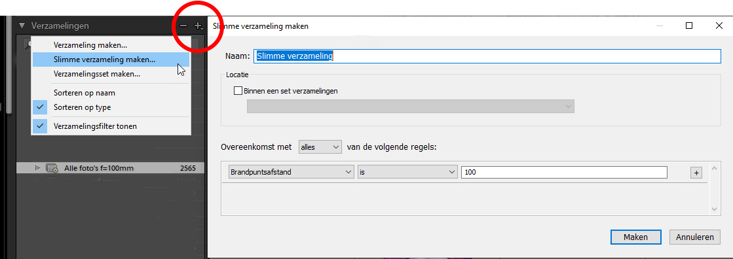733x259 pixels.
Task: Enable Binnen een set verzamelingen checkbox
Action: tap(238, 91)
